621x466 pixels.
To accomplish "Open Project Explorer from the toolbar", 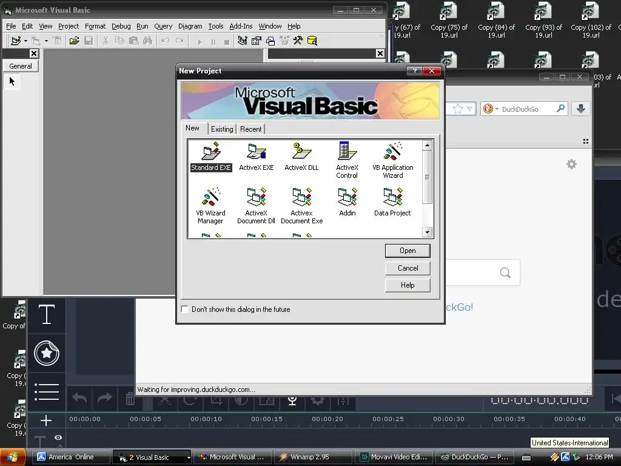I will 243,41.
